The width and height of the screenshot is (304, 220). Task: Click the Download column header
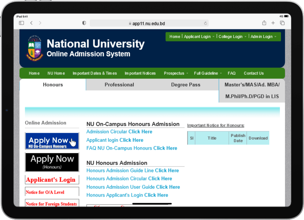click(x=258, y=138)
